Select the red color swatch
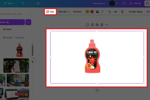Screen dimensions: 150x100 click(92, 12)
